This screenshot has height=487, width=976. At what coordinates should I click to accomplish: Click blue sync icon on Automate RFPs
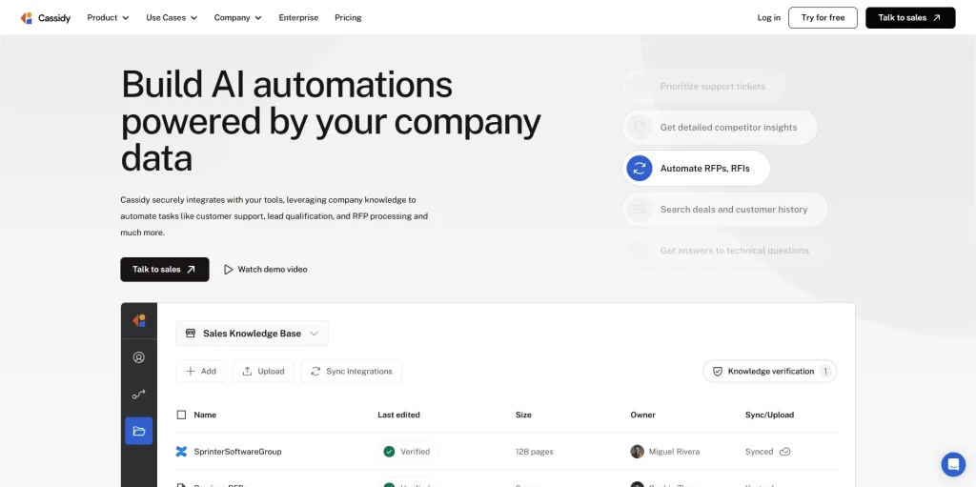(x=640, y=168)
